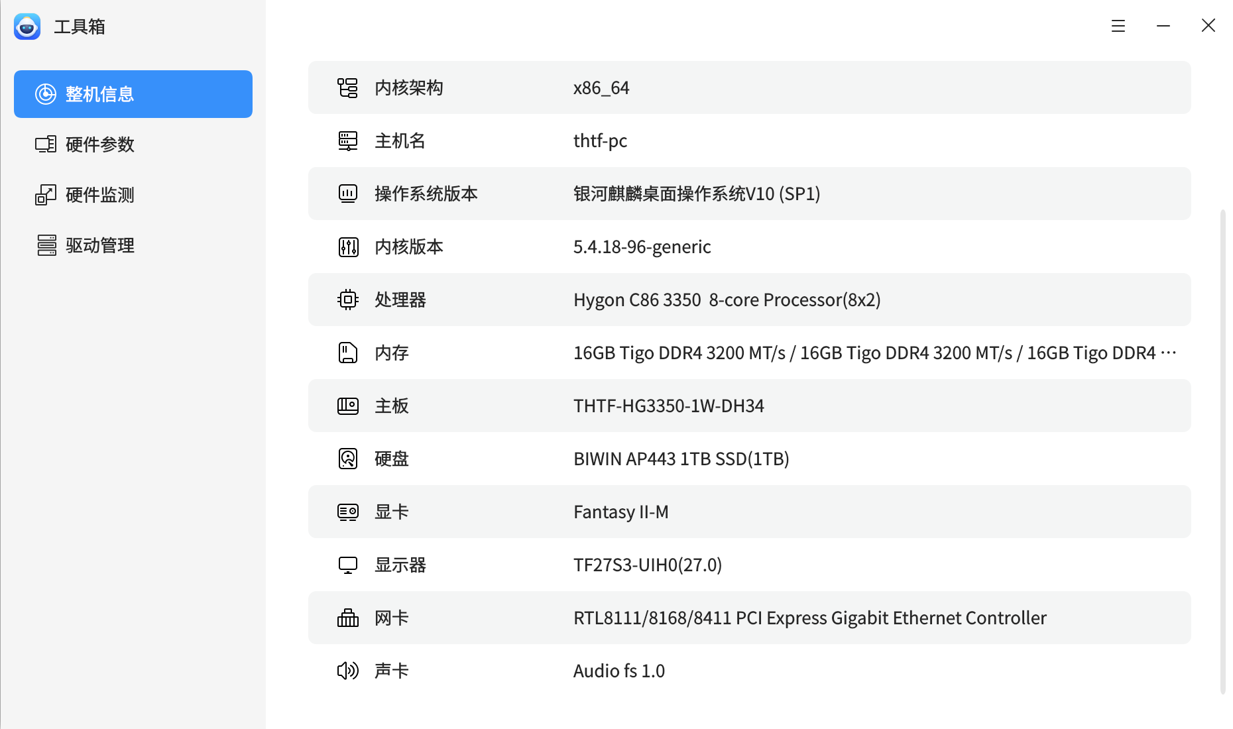
Task: Click the 操作系统版本 icon
Action: [x=347, y=194]
